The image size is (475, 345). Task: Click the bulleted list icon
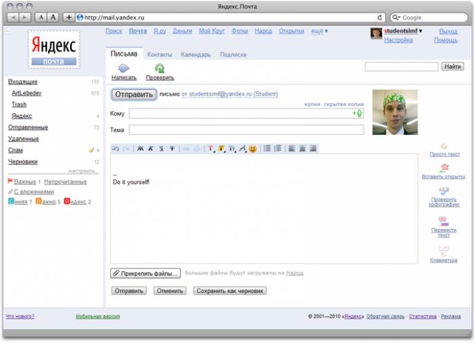click(x=267, y=148)
